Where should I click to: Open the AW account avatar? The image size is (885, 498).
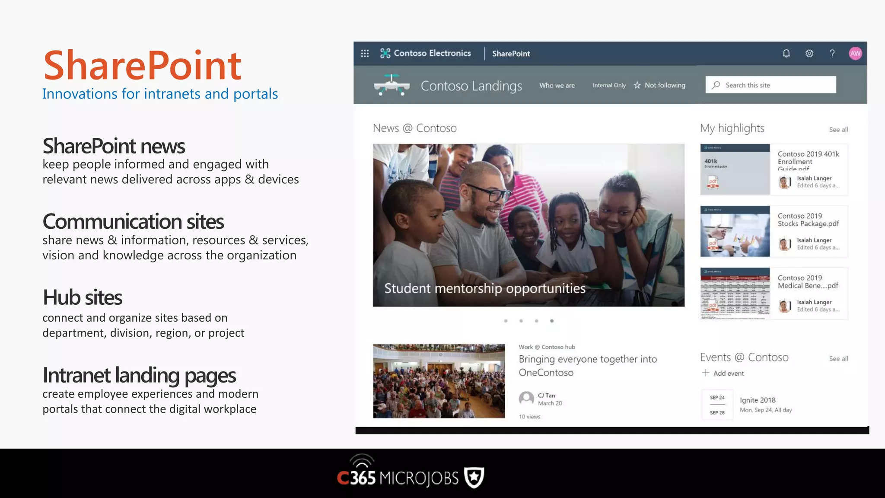855,53
